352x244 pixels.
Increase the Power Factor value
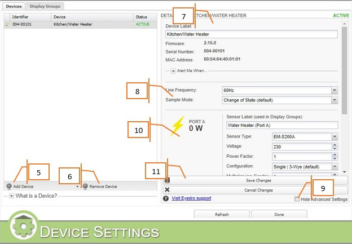[335, 155]
